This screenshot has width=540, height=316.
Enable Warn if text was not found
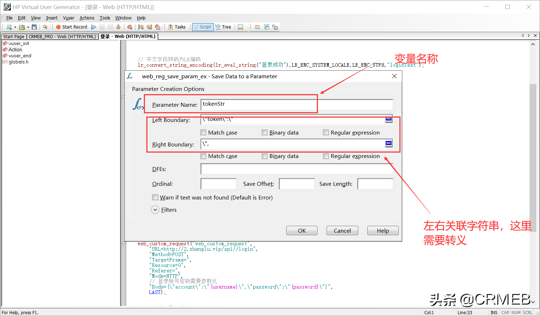[x=155, y=197]
